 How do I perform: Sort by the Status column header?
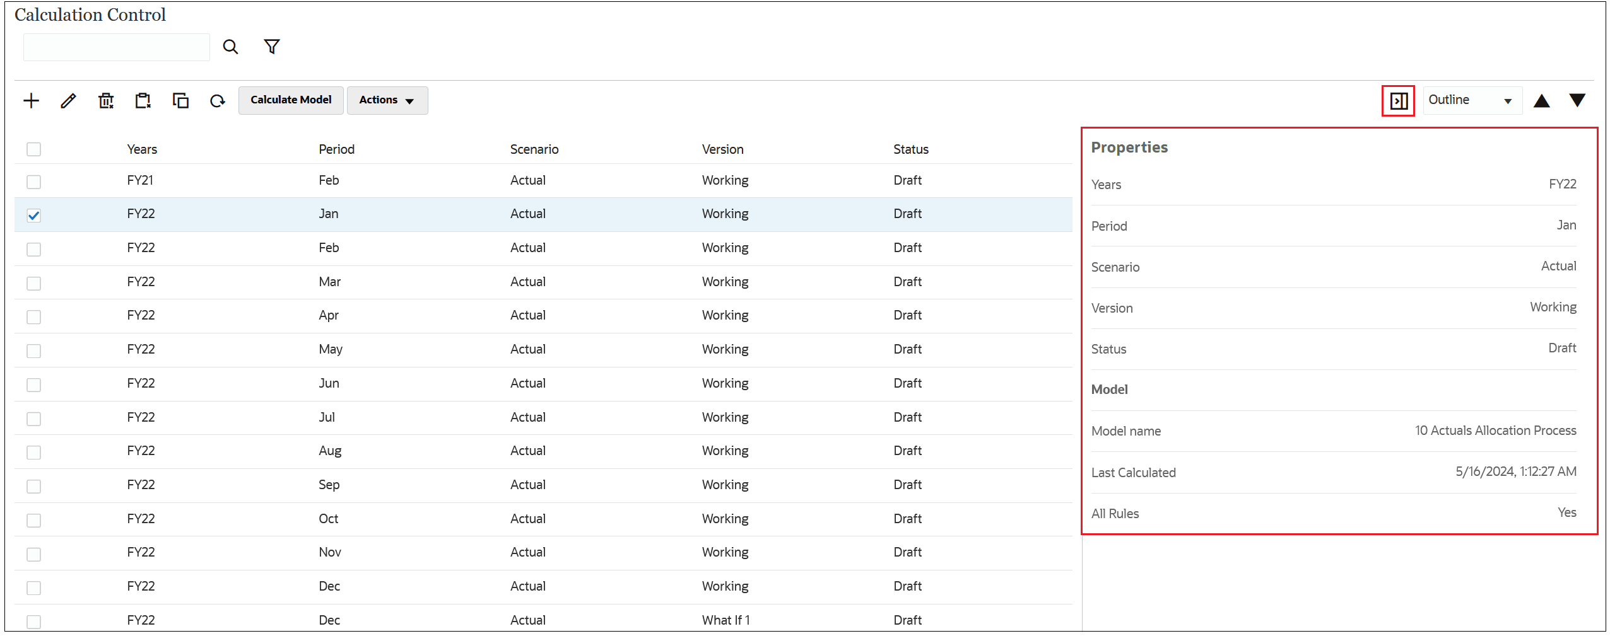(910, 149)
